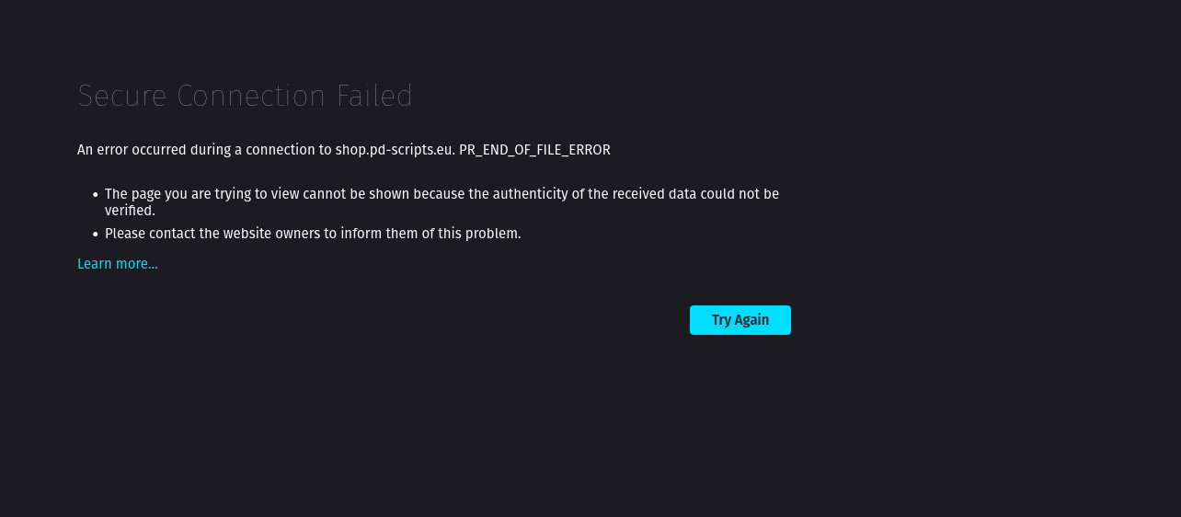Click the Please contact text in second bullet
1181x517 pixels.
click(x=149, y=234)
